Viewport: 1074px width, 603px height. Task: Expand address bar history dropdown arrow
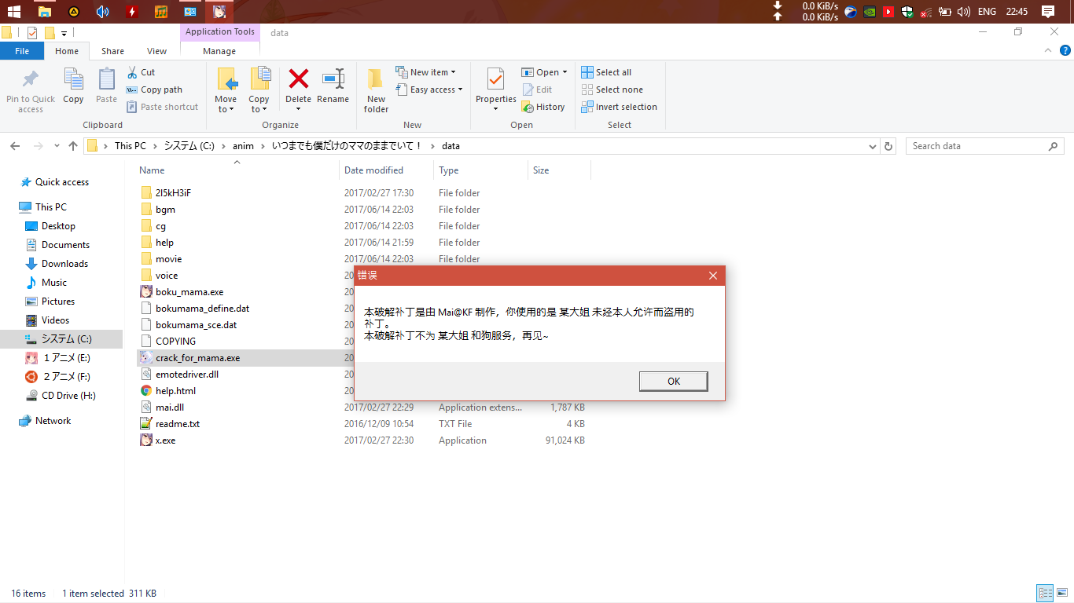[873, 146]
